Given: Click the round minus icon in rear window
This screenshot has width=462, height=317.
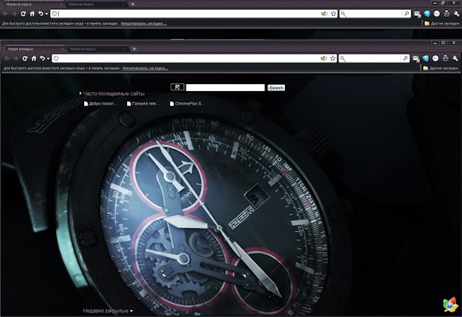Looking at the screenshot, I should point(437,13).
